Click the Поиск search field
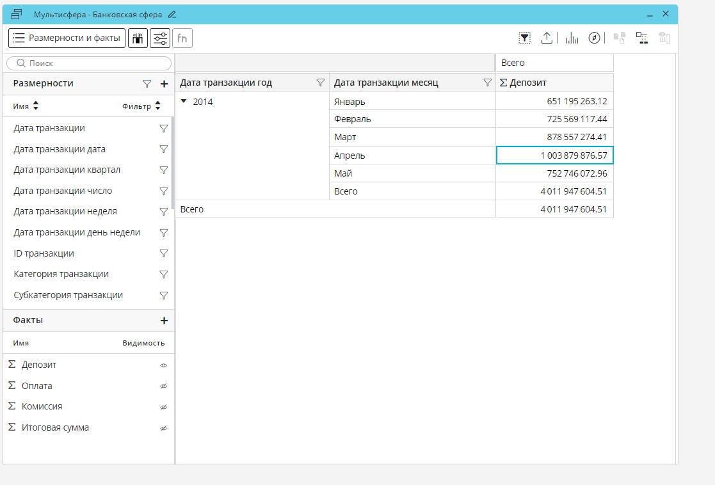The image size is (715, 485). coord(90,63)
